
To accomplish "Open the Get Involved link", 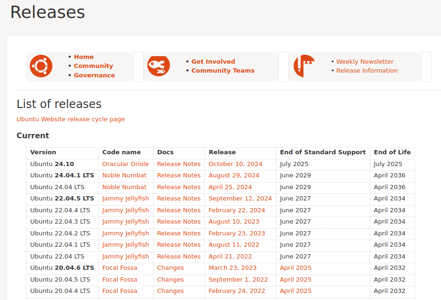I will pyautogui.click(x=213, y=61).
